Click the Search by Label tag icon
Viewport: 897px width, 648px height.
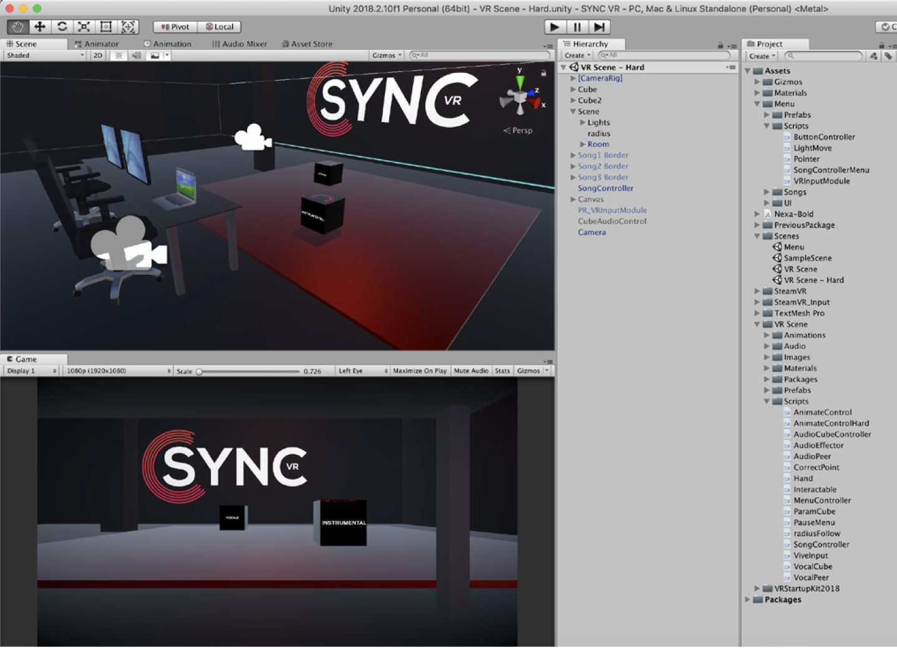(888, 56)
